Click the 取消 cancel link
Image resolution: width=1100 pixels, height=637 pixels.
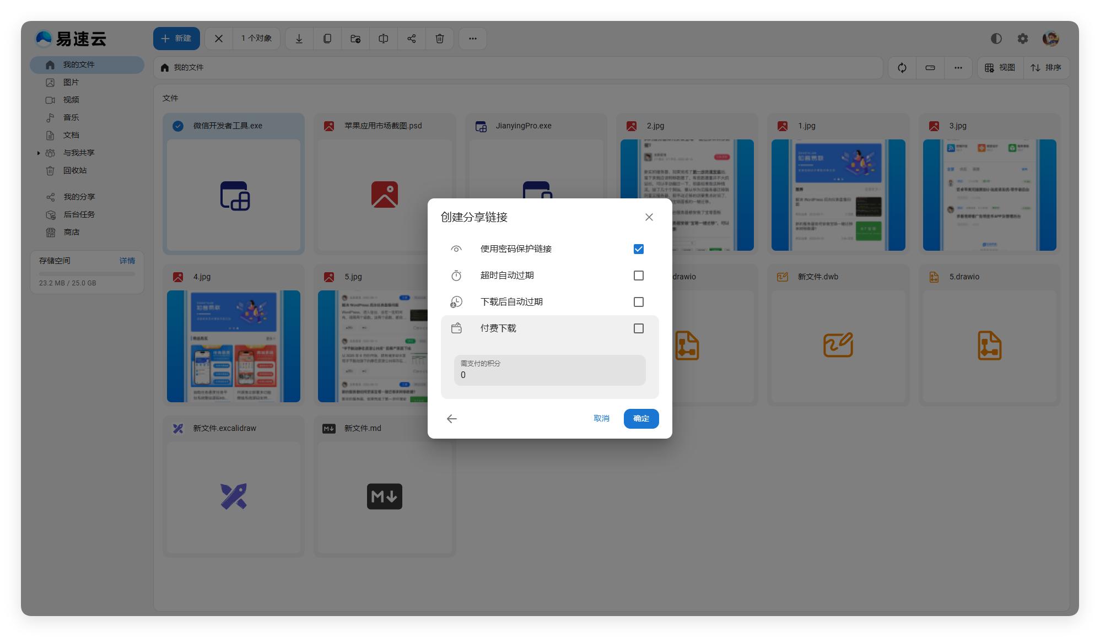pos(601,419)
